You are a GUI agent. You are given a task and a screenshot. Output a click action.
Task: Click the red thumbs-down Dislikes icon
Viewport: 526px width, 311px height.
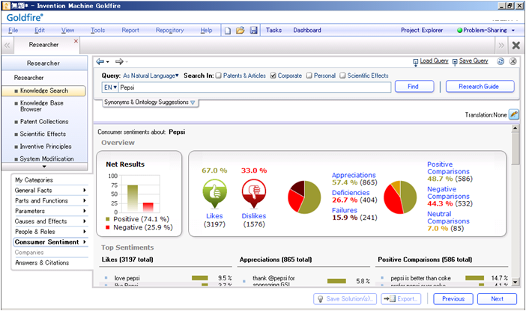pos(254,193)
